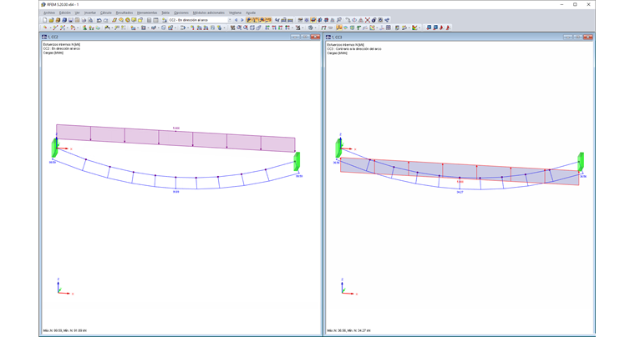
Task: Maximize the CC3 child window
Action: (x=578, y=37)
